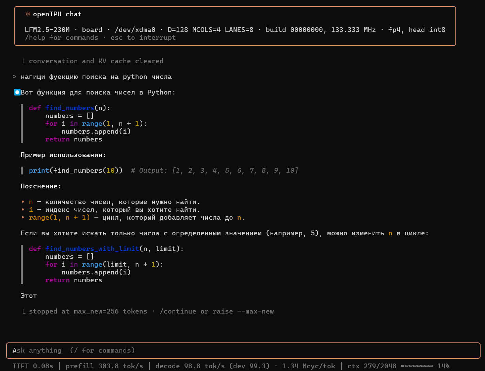Click the orange asterisk logo beside openTPU chat

click(x=28, y=14)
